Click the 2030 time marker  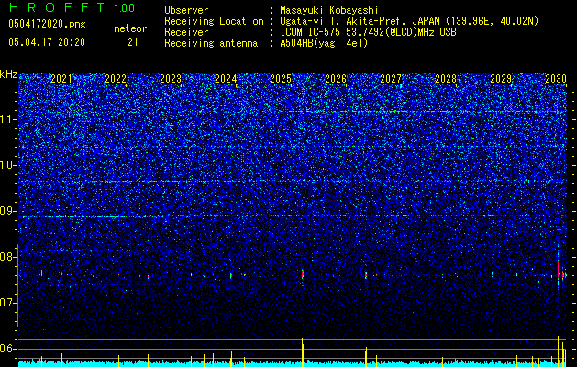(x=556, y=79)
